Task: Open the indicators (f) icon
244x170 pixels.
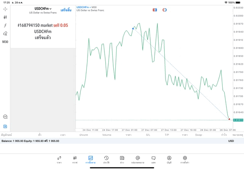Action: 5,25
